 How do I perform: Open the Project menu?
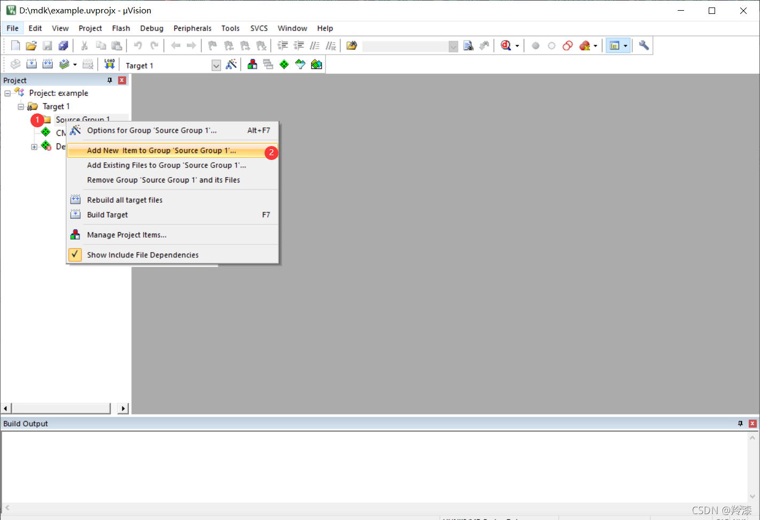point(90,28)
